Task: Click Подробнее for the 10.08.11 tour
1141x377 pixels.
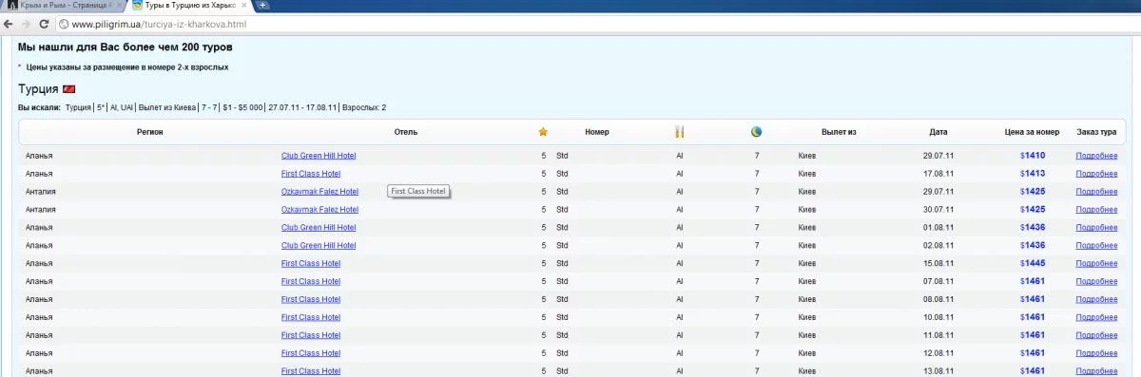Action: click(1096, 317)
